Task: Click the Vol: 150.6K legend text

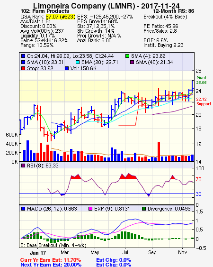Action: coord(83,68)
